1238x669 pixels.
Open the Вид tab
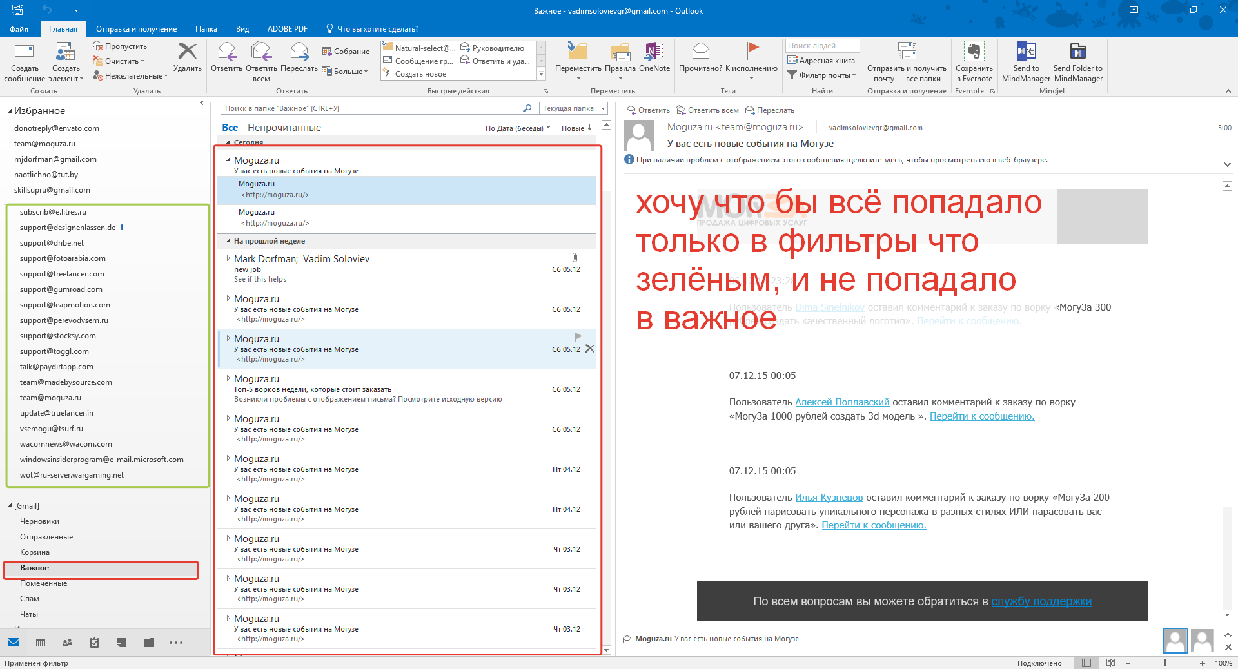click(x=242, y=29)
